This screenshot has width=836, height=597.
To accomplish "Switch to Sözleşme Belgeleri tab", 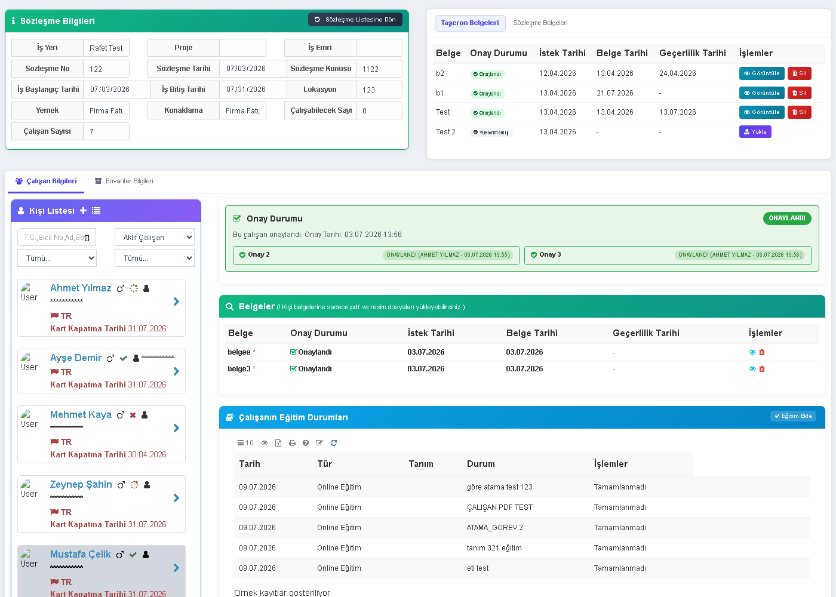I will [x=540, y=23].
